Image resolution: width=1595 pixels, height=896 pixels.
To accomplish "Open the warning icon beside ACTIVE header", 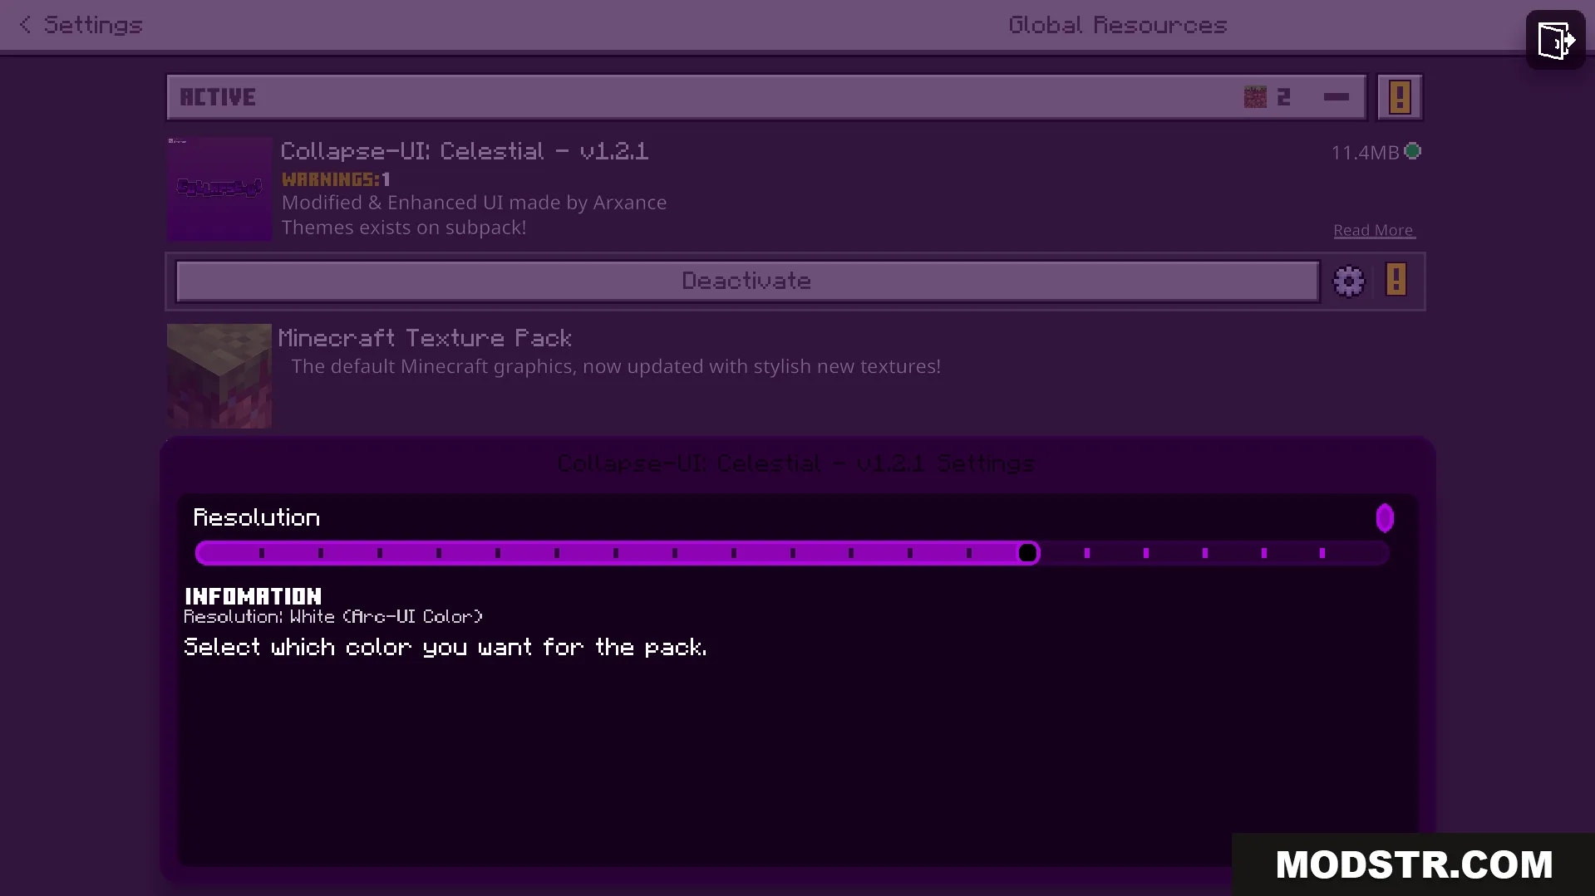I will click(1400, 97).
